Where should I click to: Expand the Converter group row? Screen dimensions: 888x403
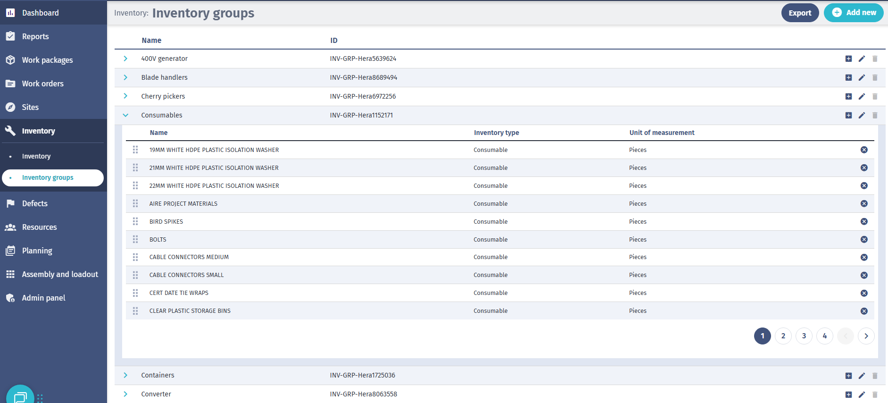[x=125, y=394]
